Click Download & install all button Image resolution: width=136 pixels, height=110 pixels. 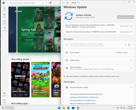[x=125, y=17]
